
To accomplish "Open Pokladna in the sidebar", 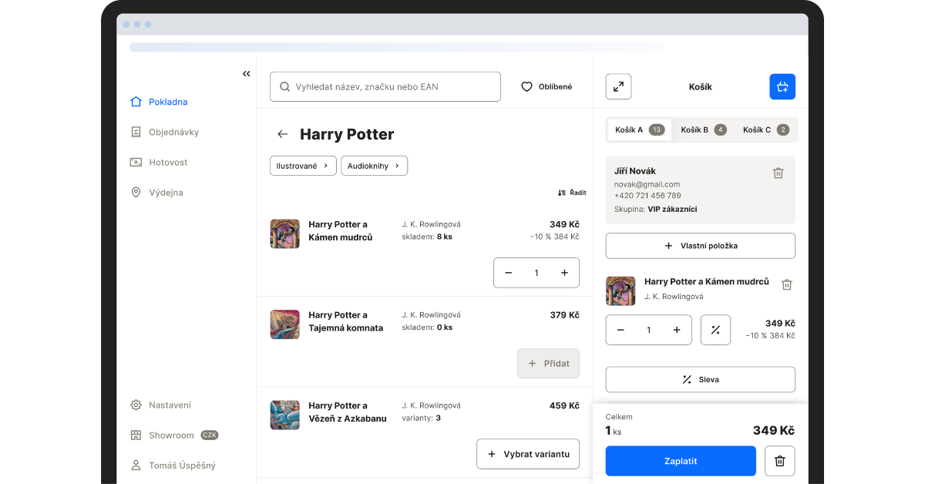I will coord(160,102).
